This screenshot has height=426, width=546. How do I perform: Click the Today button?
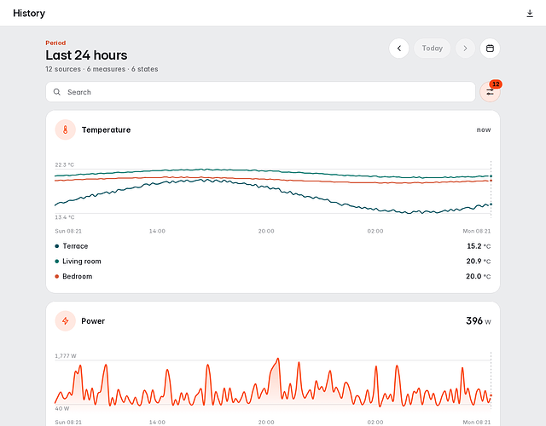(x=433, y=49)
